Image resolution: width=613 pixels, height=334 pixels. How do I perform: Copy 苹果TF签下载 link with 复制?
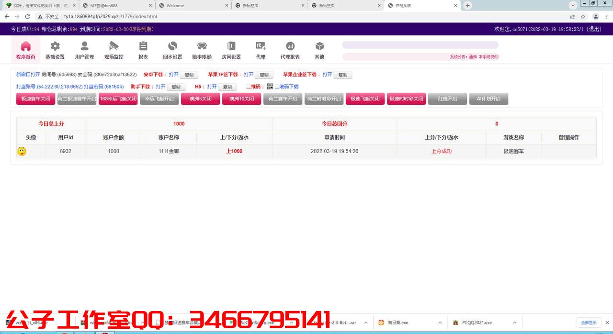tap(264, 75)
